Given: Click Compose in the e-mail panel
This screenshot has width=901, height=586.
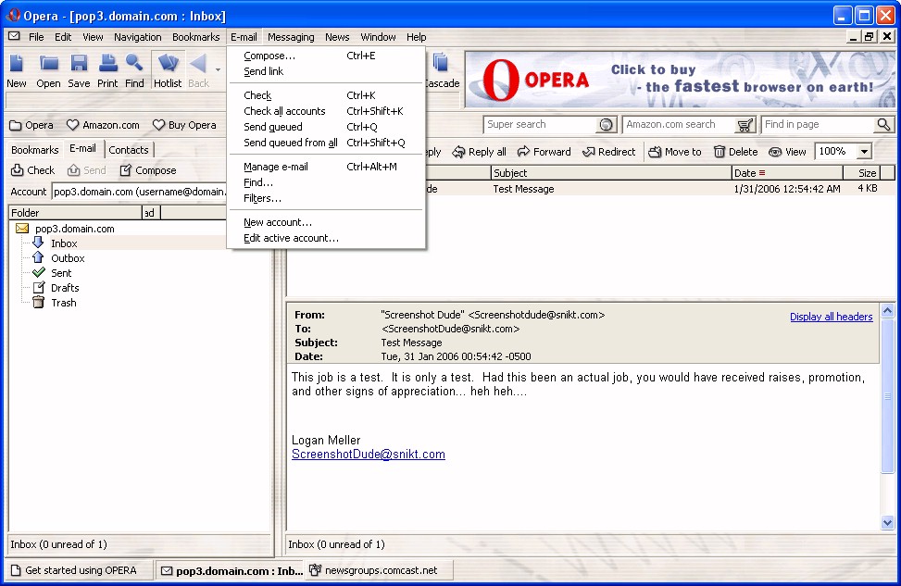Looking at the screenshot, I should point(147,170).
